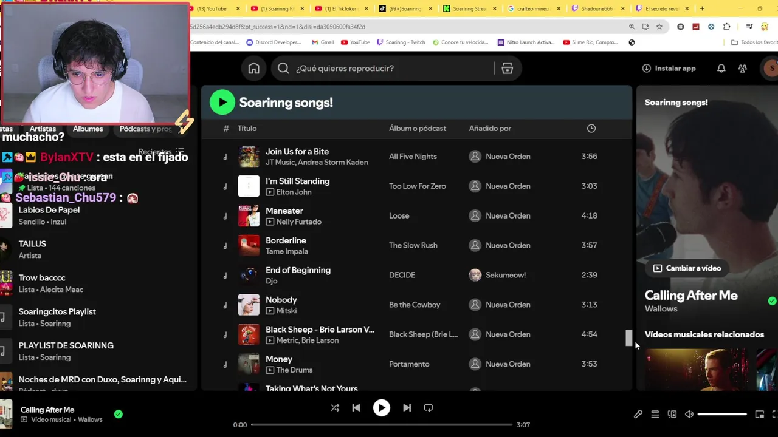778x437 pixels.
Task: Open the user profile avatar in Spotify header
Action: (x=770, y=69)
